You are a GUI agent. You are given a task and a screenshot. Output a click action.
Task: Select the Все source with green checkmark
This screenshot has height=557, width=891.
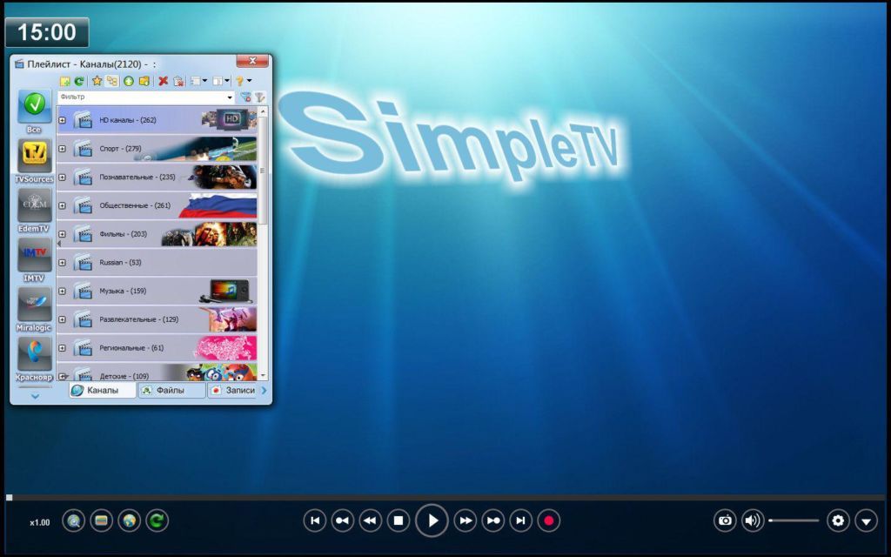pos(35,106)
